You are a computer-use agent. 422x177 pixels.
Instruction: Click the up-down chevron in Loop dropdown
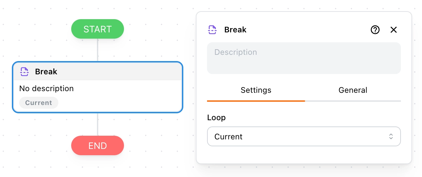point(391,136)
